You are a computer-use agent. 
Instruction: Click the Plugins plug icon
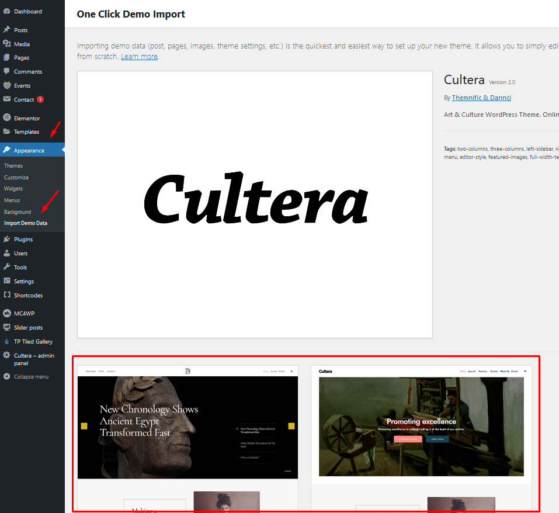[x=6, y=239]
